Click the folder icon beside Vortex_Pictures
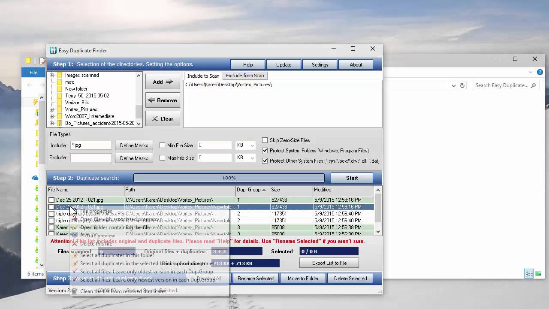Viewport: 549px width, 309px height. click(x=60, y=109)
